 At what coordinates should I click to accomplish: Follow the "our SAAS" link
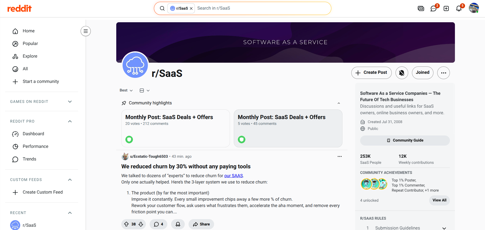click(233, 176)
